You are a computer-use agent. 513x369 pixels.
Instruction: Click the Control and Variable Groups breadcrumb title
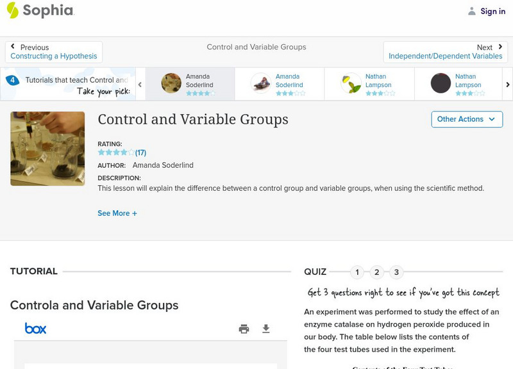[x=256, y=47]
